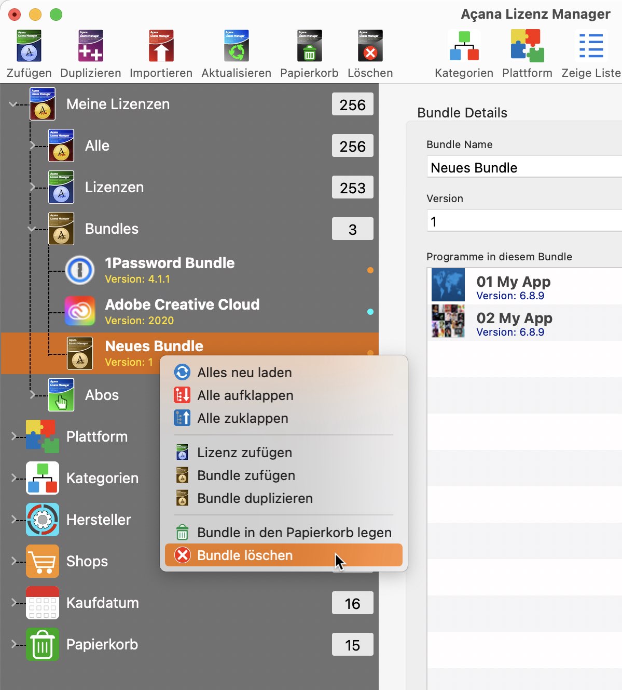Click the 3 count badge of Bundles
The width and height of the screenshot is (622, 690).
click(353, 229)
